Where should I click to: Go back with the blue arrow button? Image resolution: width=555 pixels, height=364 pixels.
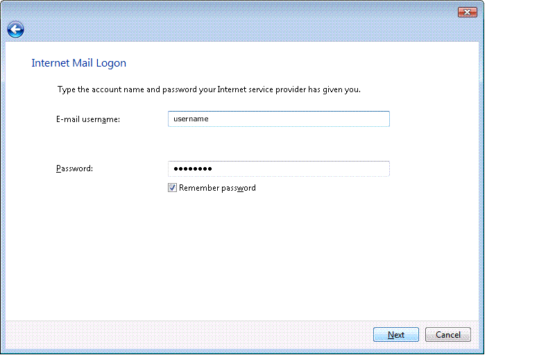(x=15, y=29)
